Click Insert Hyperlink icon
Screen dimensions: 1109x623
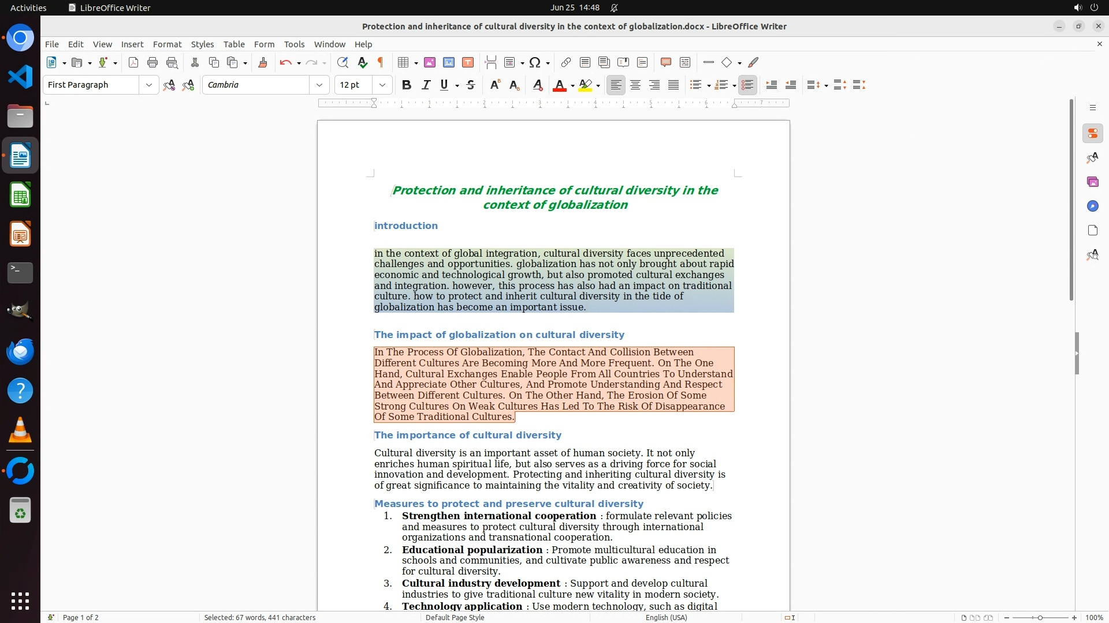(566, 62)
